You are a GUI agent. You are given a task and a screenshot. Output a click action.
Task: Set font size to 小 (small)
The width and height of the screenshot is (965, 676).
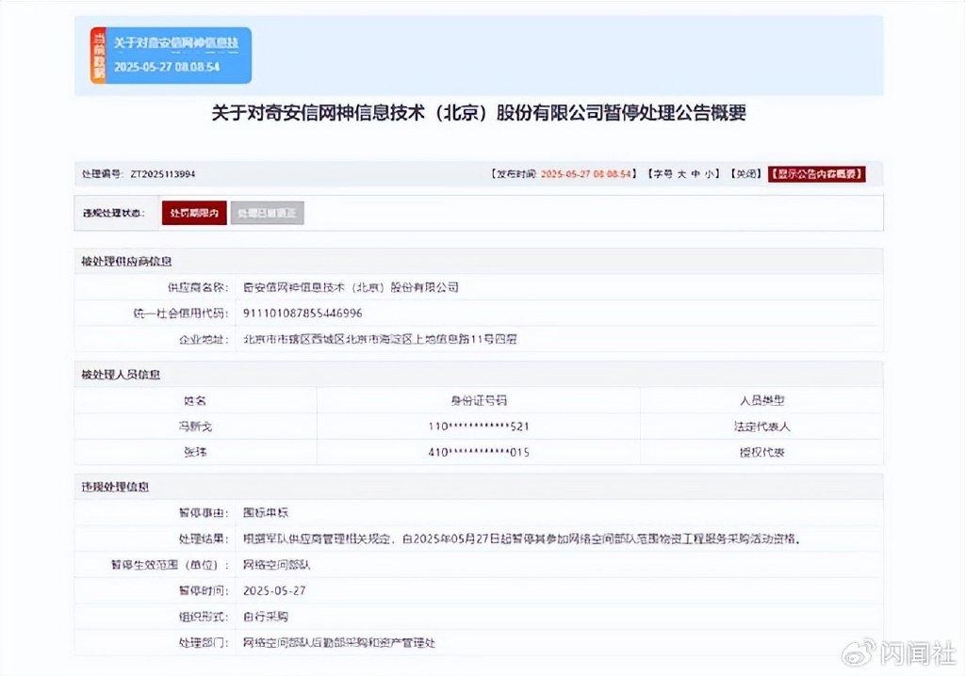[709, 174]
